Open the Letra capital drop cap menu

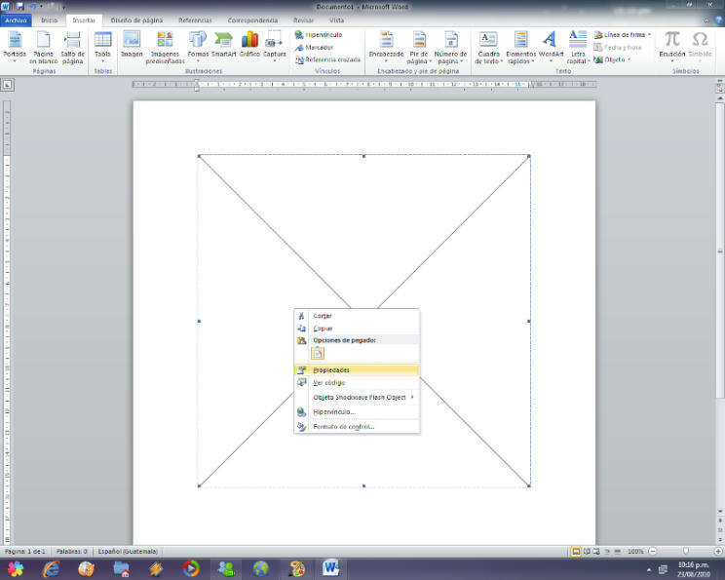click(x=578, y=46)
